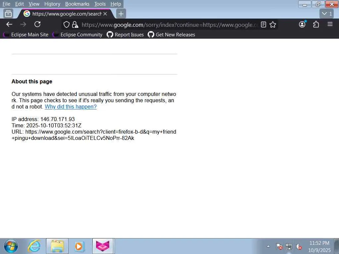Open the network status tray icon
Screen dimensions: 339x254
pos(289,246)
